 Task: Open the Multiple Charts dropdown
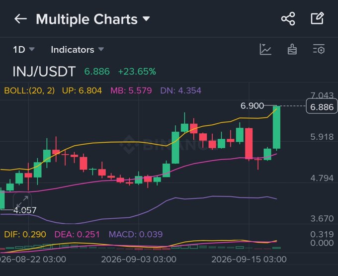pos(92,19)
